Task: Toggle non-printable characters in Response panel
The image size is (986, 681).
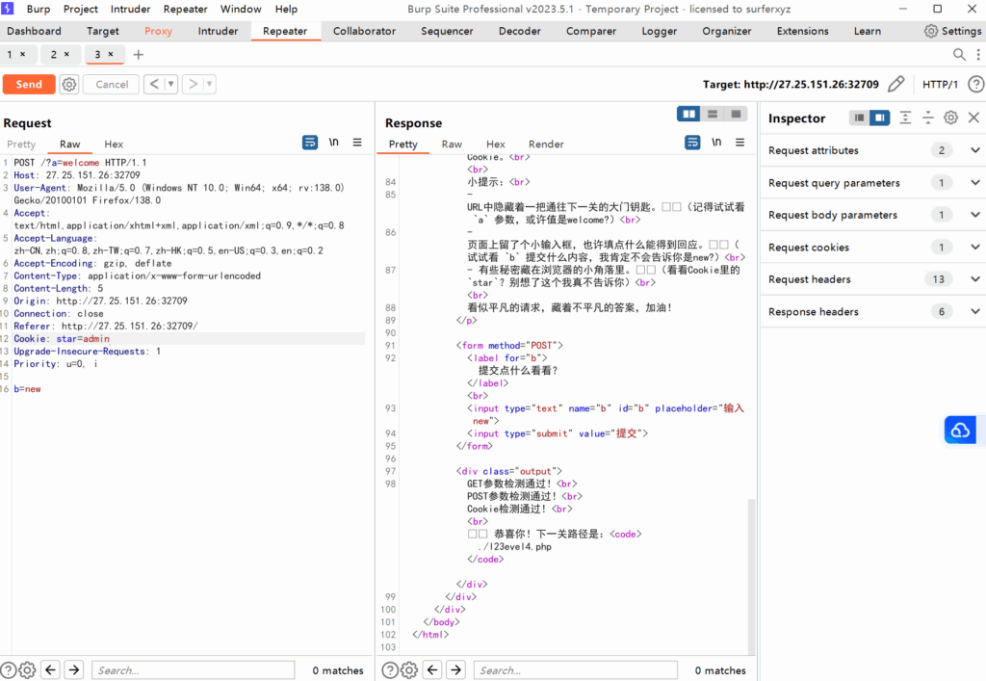Action: [x=716, y=143]
